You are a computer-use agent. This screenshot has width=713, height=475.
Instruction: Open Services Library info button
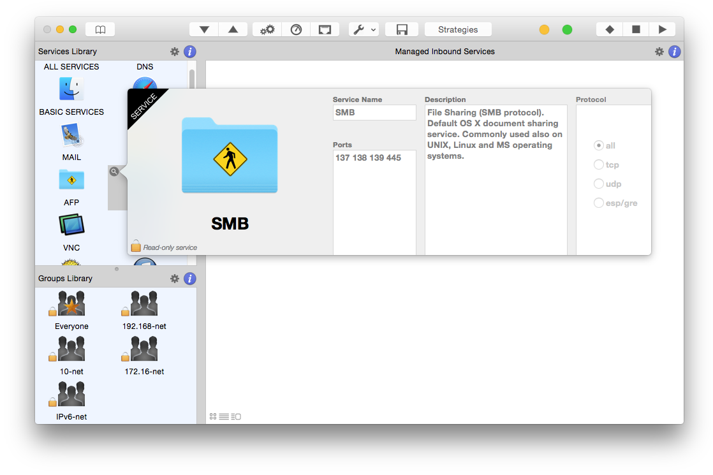(x=189, y=52)
